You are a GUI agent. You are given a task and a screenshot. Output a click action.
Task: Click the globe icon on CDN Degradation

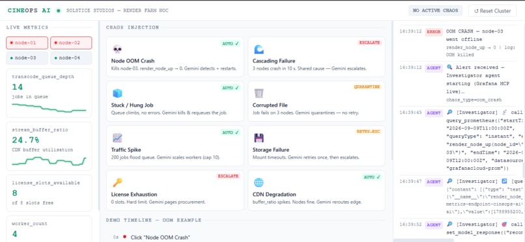pos(259,183)
